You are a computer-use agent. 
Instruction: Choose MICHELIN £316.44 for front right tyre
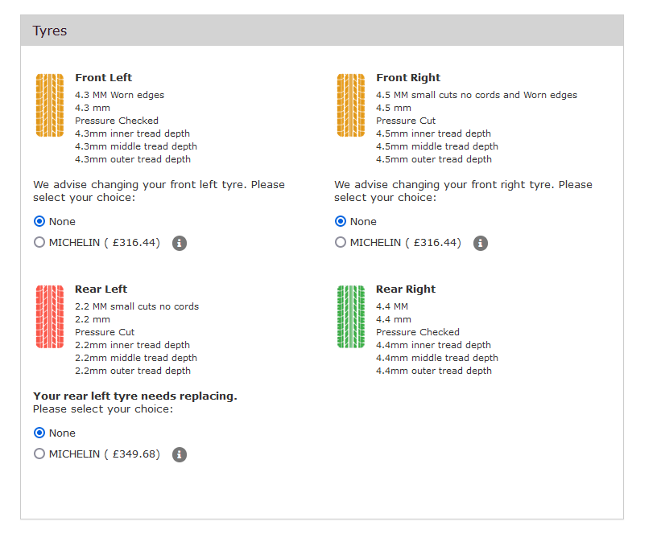tap(341, 242)
